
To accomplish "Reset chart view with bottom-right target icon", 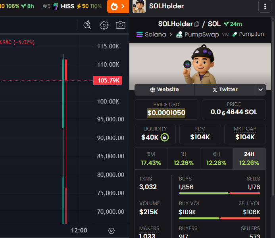I will point(112,230).
